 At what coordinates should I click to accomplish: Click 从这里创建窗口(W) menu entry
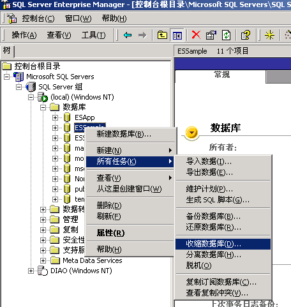click(130, 189)
